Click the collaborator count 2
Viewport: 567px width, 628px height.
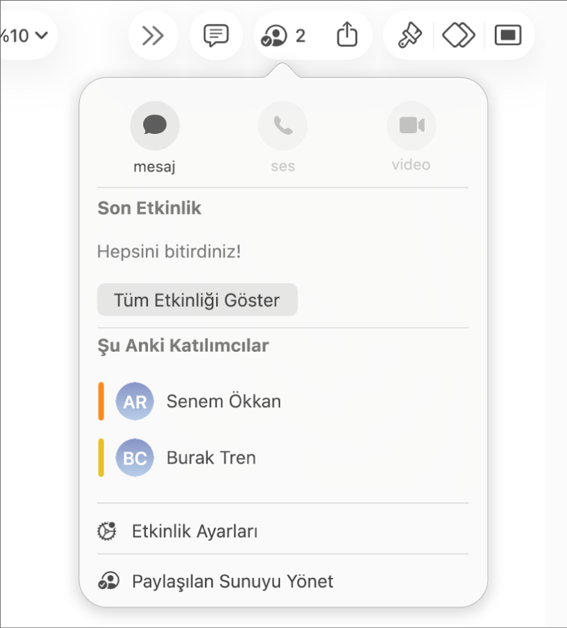301,36
